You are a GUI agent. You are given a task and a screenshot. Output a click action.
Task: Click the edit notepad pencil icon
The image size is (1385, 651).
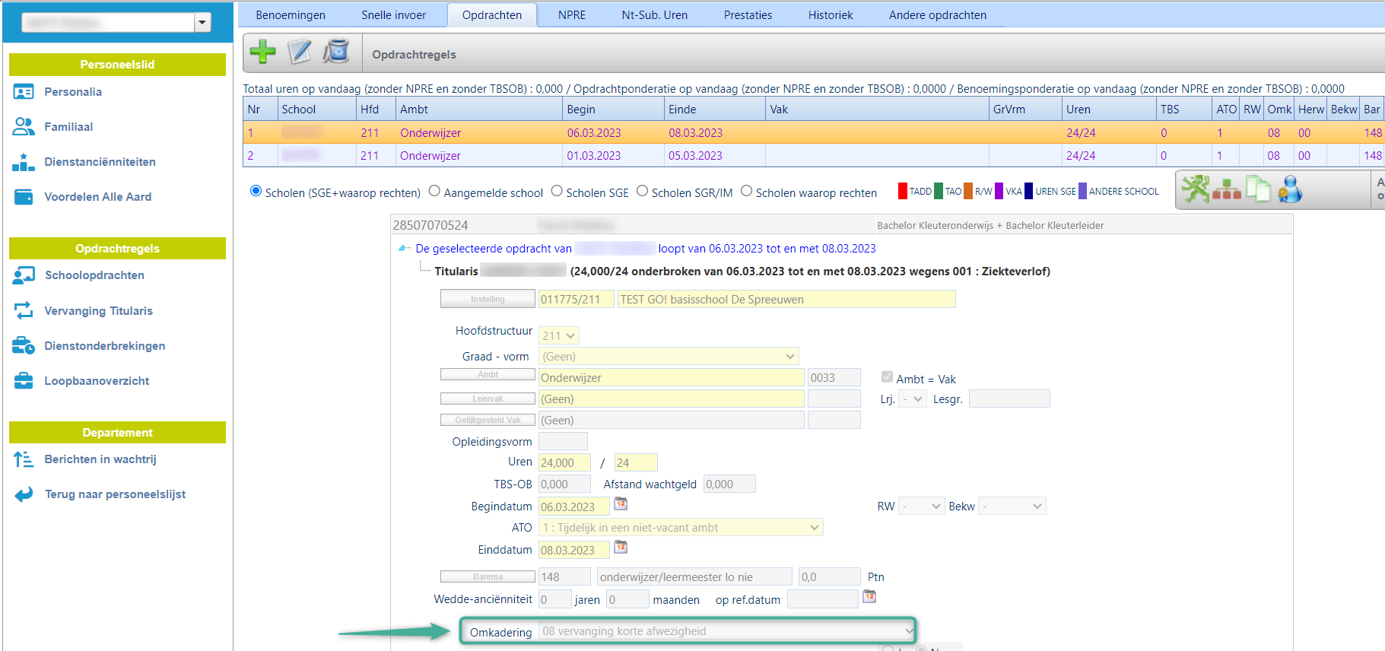[300, 52]
